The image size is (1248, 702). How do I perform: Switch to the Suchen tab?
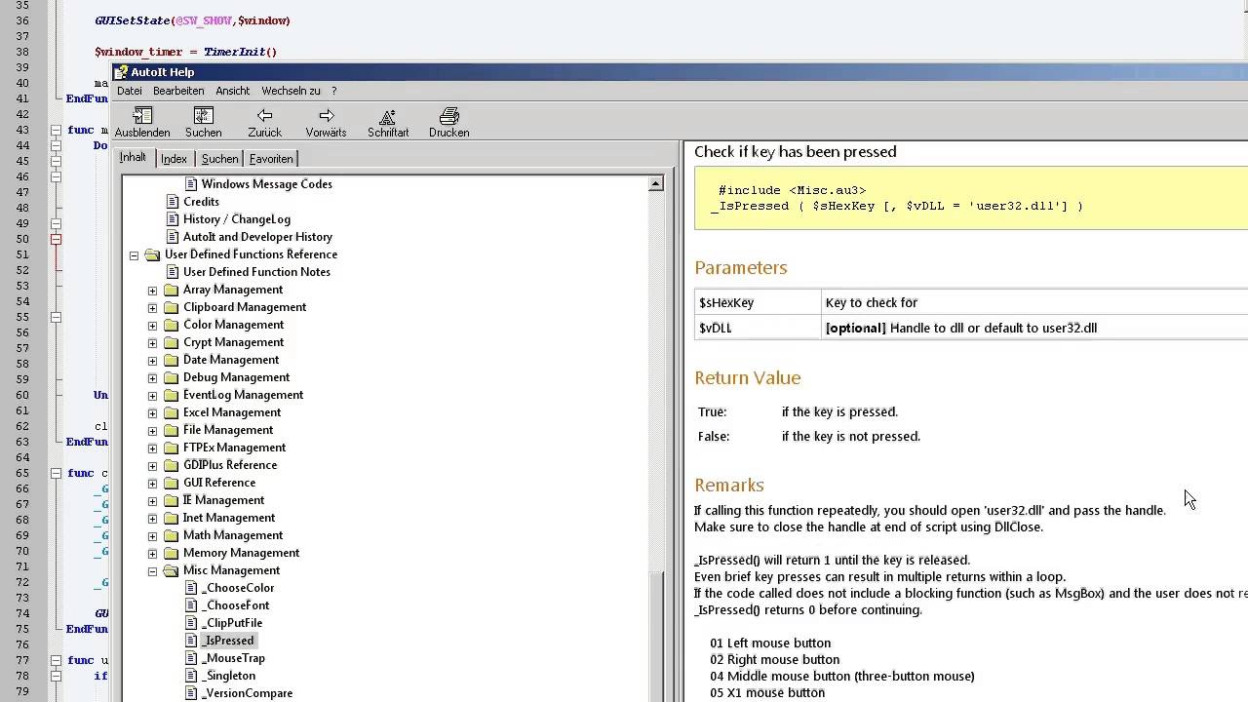click(x=219, y=159)
